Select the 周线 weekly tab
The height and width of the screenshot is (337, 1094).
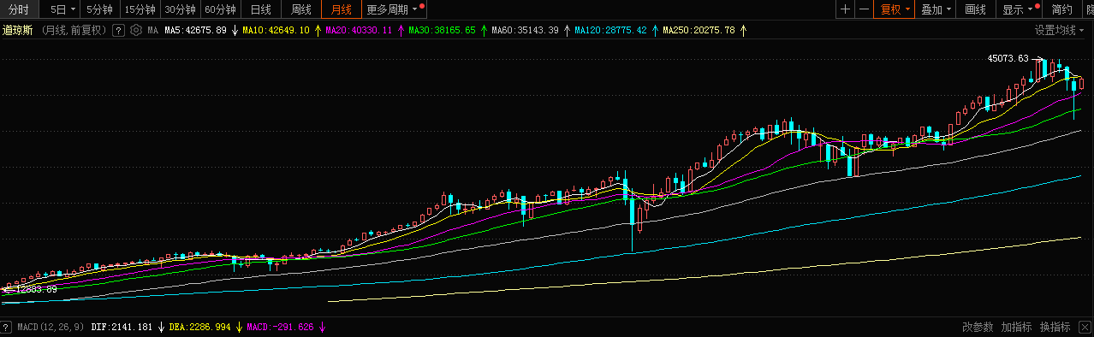[300, 9]
